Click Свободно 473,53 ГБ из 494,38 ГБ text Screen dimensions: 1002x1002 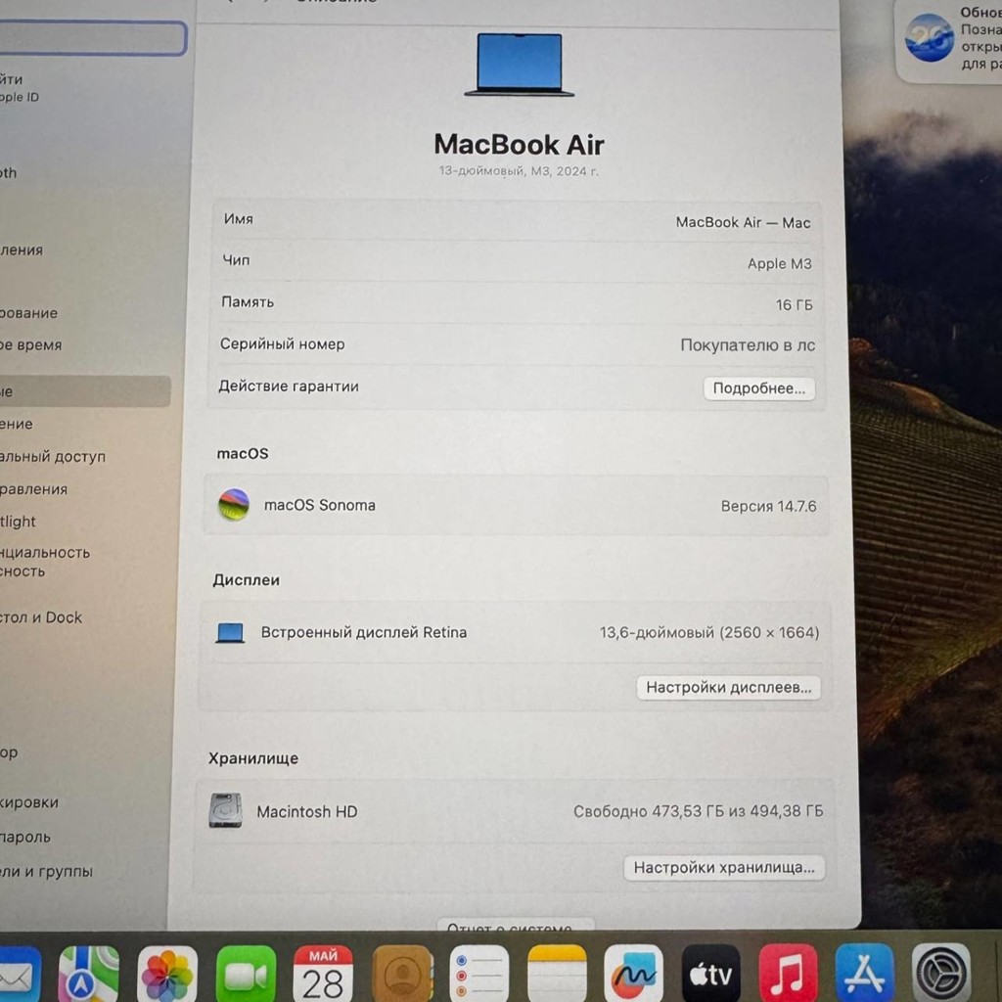pos(698,811)
